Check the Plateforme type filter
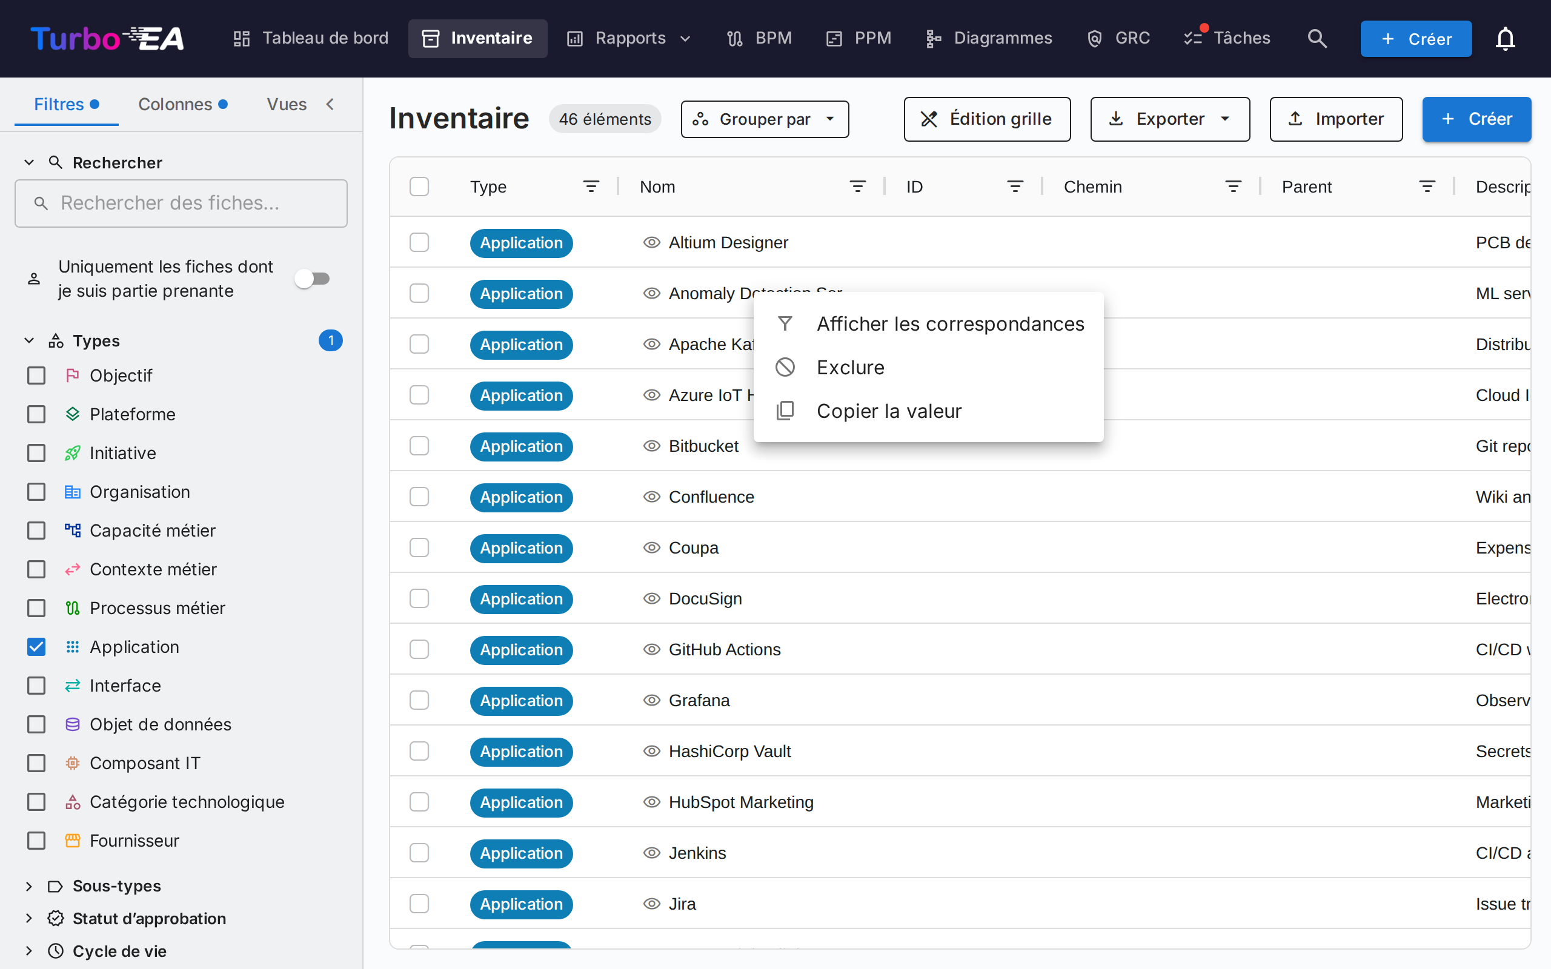 tap(36, 414)
